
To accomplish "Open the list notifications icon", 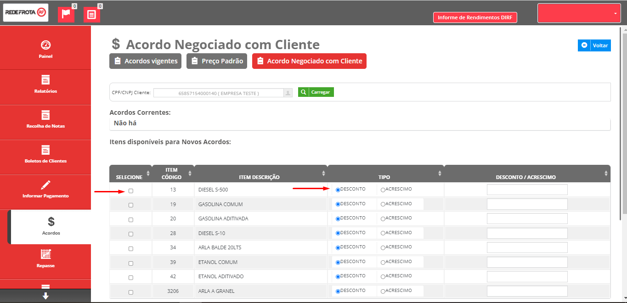I will (91, 15).
